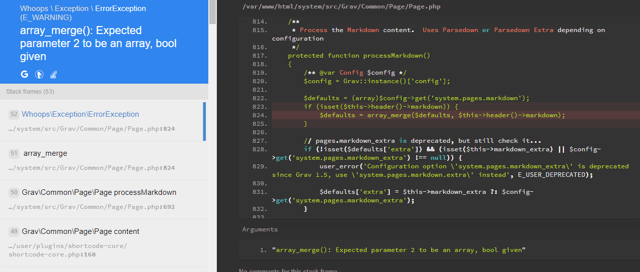The height and width of the screenshot is (272, 640).
Task: Select stack frame 49 Page content
Action: 103,243
